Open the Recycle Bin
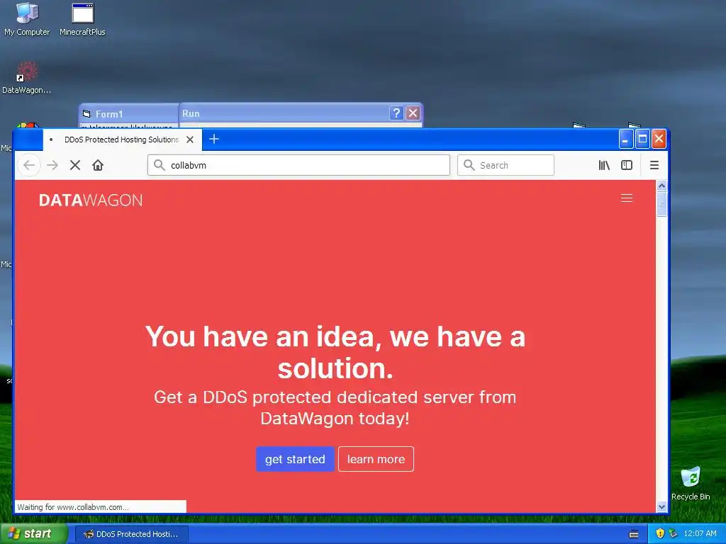Screen dimensions: 726x544 [691, 484]
